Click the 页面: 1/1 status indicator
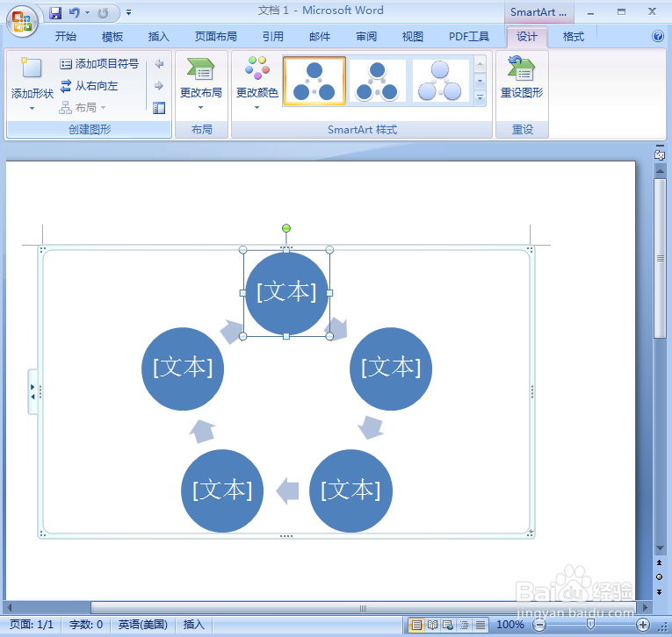The width and height of the screenshot is (672, 637). point(32,625)
